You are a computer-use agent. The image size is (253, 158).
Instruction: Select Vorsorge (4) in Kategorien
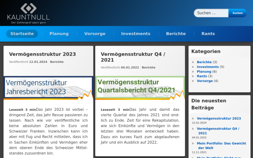(205, 81)
